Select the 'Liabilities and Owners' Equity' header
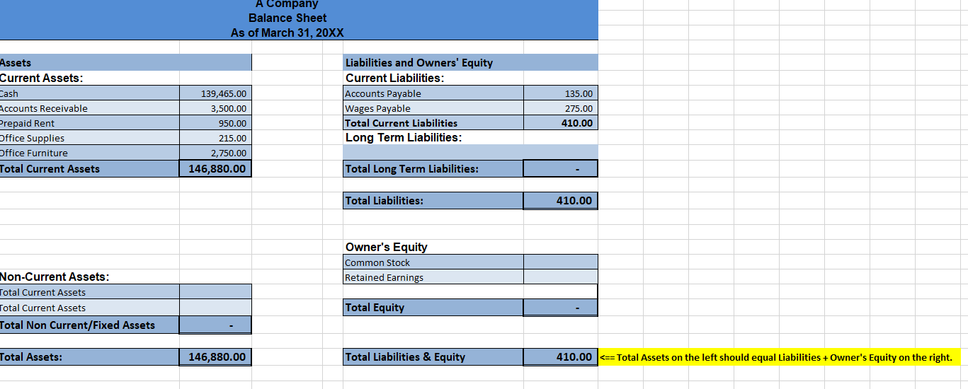Image resolution: width=968 pixels, height=389 pixels. pyautogui.click(x=470, y=62)
